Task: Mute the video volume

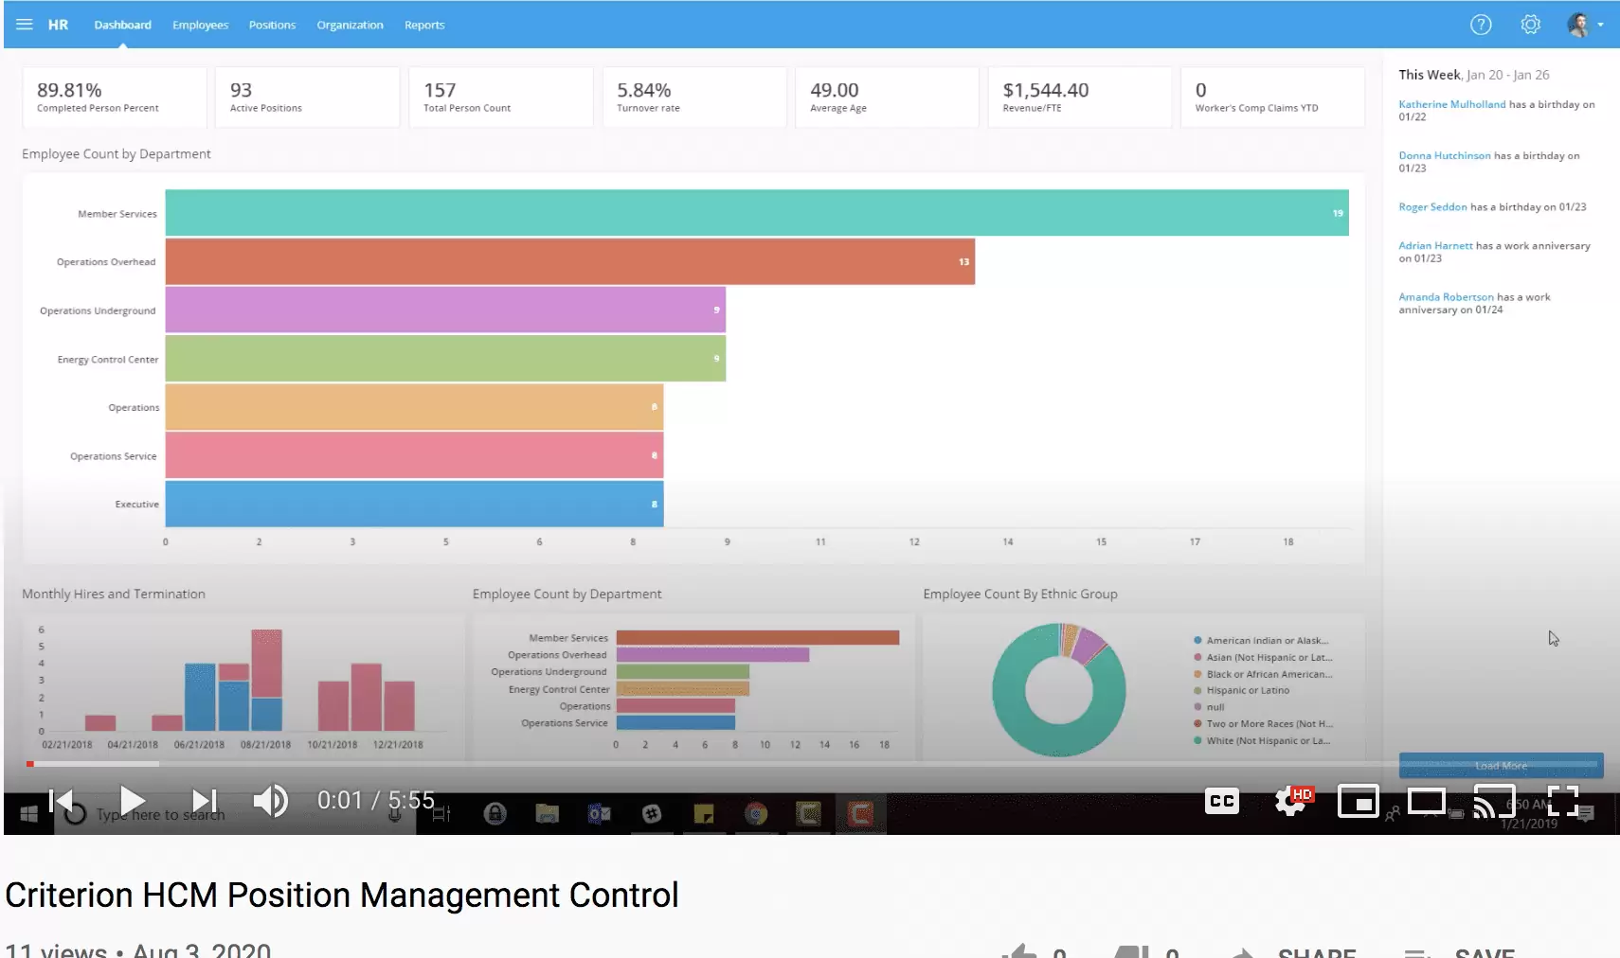Action: click(x=271, y=802)
